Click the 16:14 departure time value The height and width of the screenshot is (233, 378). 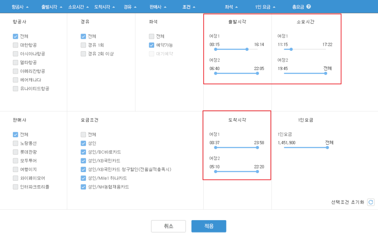coord(259,44)
